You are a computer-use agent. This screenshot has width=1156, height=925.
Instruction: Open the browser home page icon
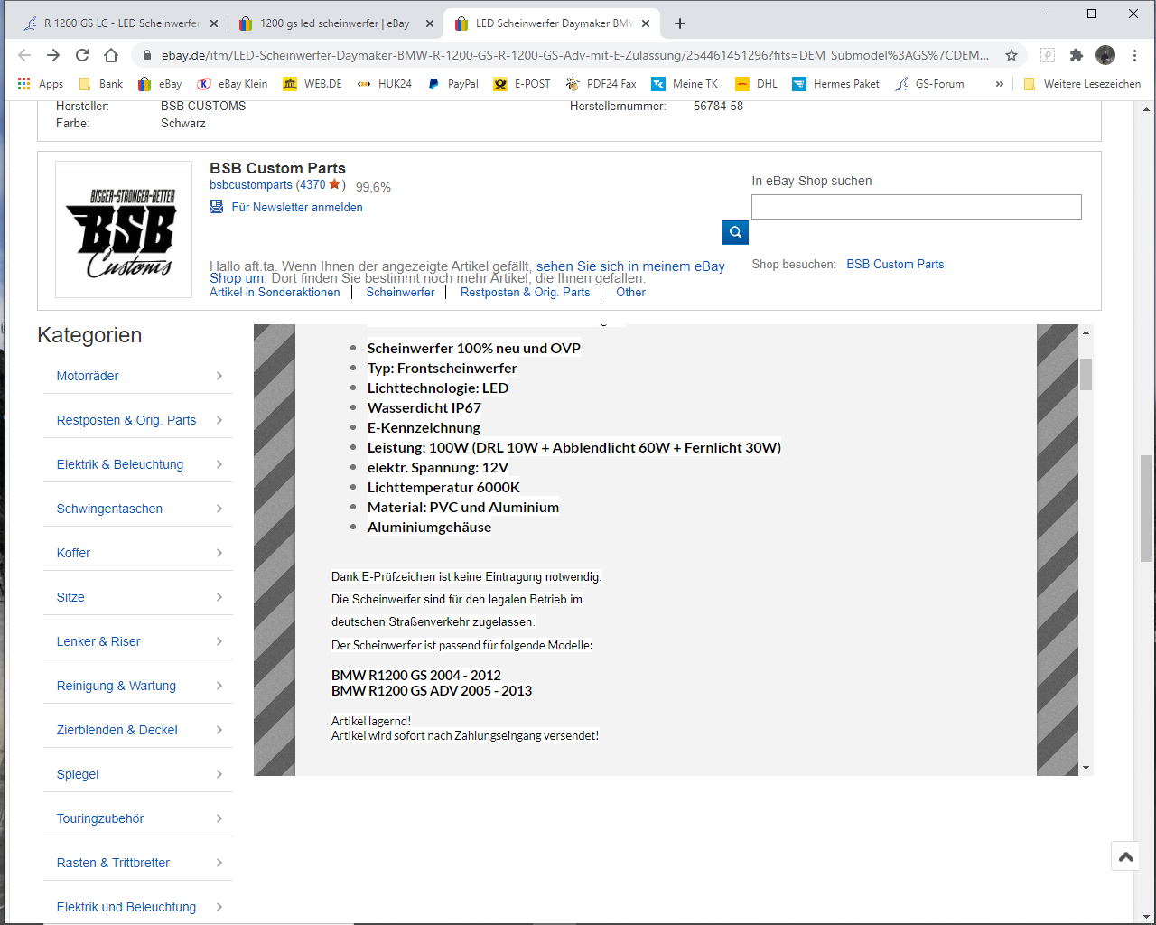pos(111,55)
